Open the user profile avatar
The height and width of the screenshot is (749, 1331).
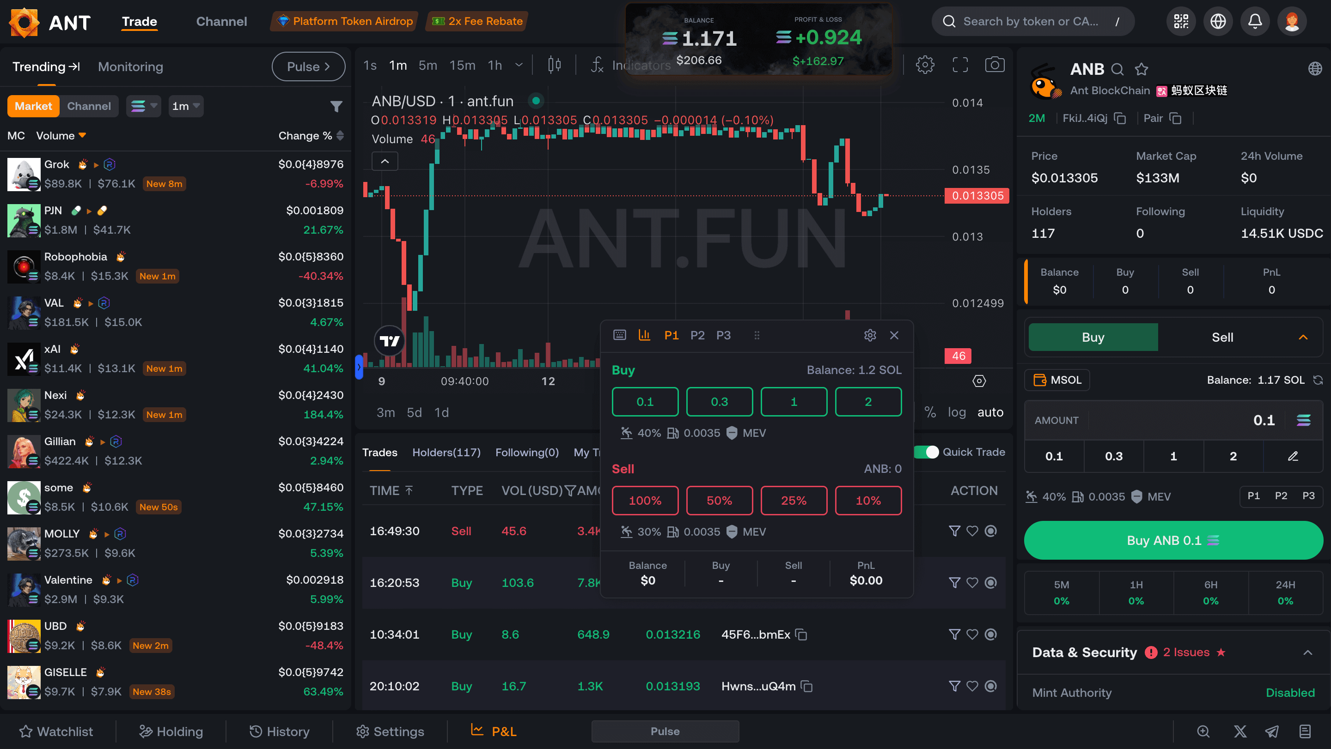point(1292,21)
